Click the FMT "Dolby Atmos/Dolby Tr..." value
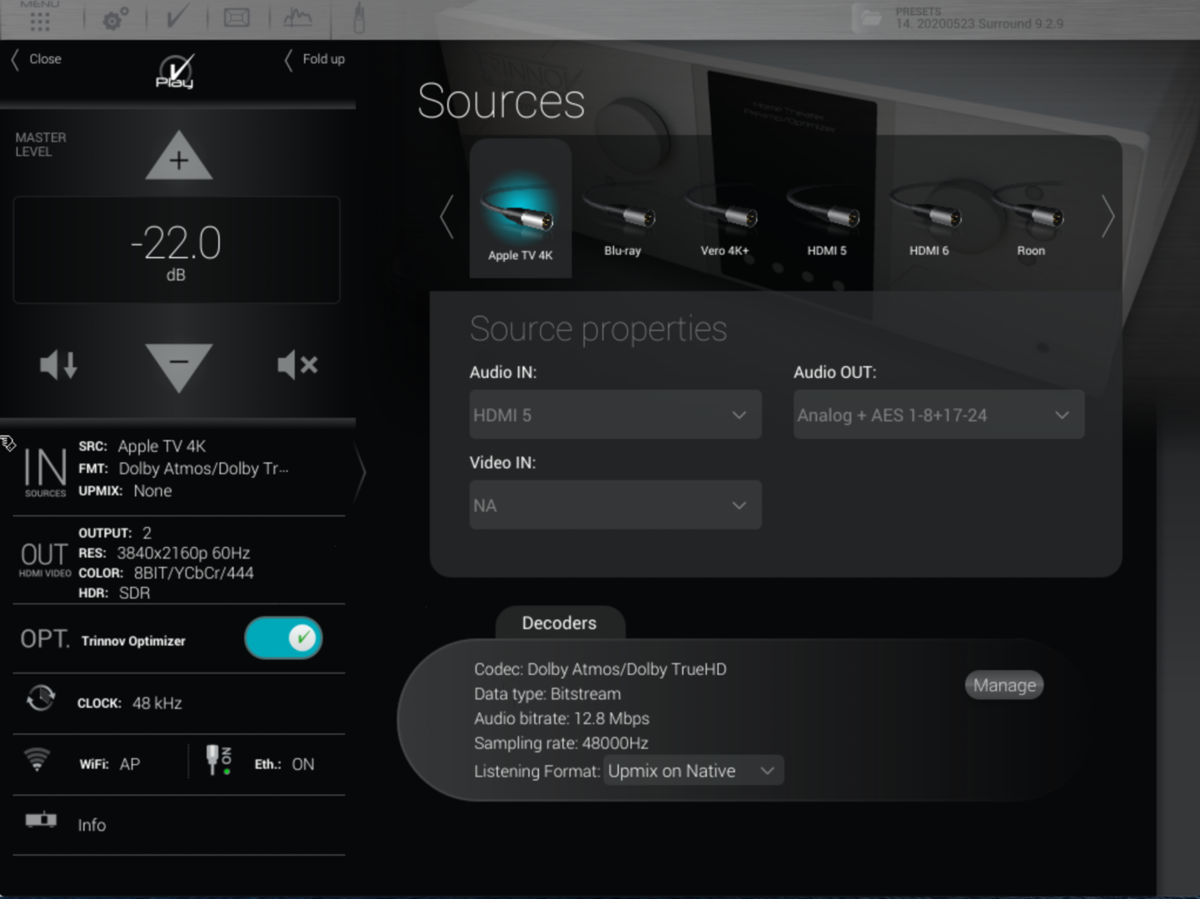The image size is (1200, 899). point(204,469)
